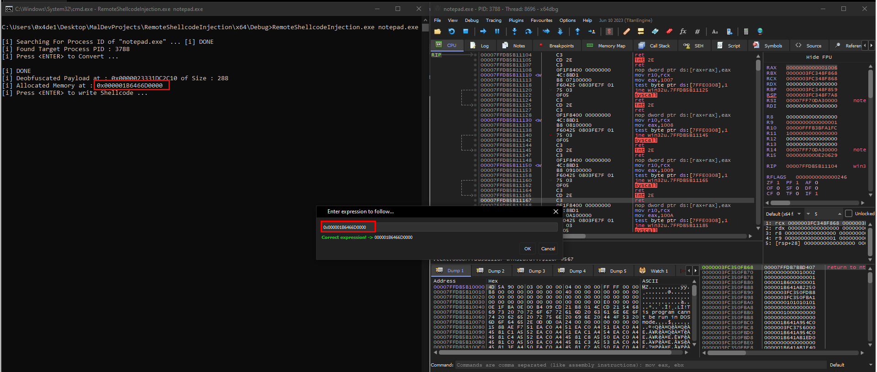Open the Scylla plugin icon
The height and width of the screenshot is (372, 877).
point(609,31)
